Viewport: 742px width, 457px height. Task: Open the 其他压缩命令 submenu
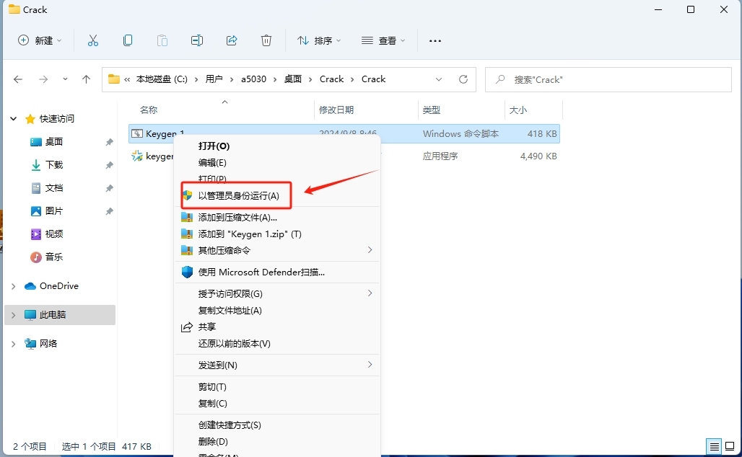277,250
